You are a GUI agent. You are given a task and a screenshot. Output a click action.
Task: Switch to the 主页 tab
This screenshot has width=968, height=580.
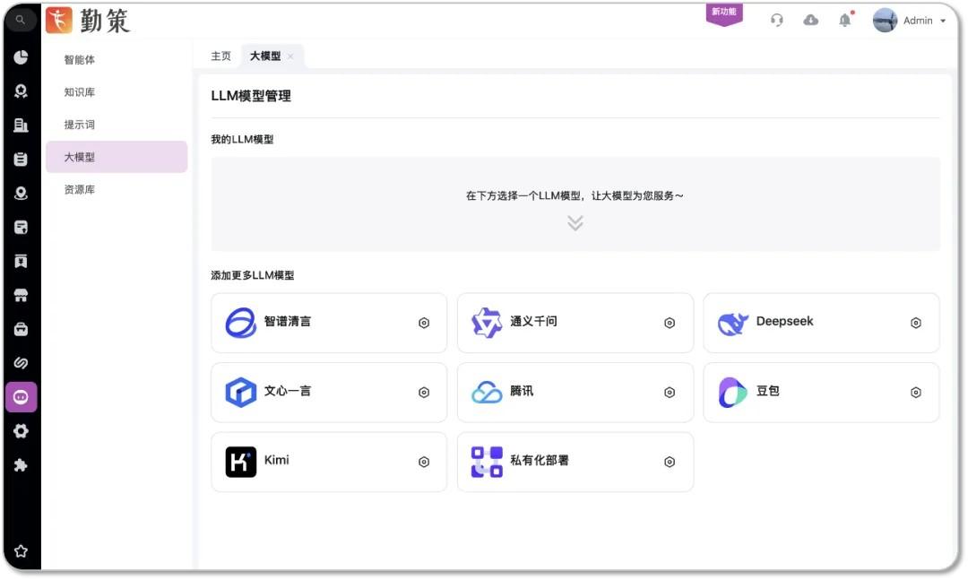click(x=220, y=56)
